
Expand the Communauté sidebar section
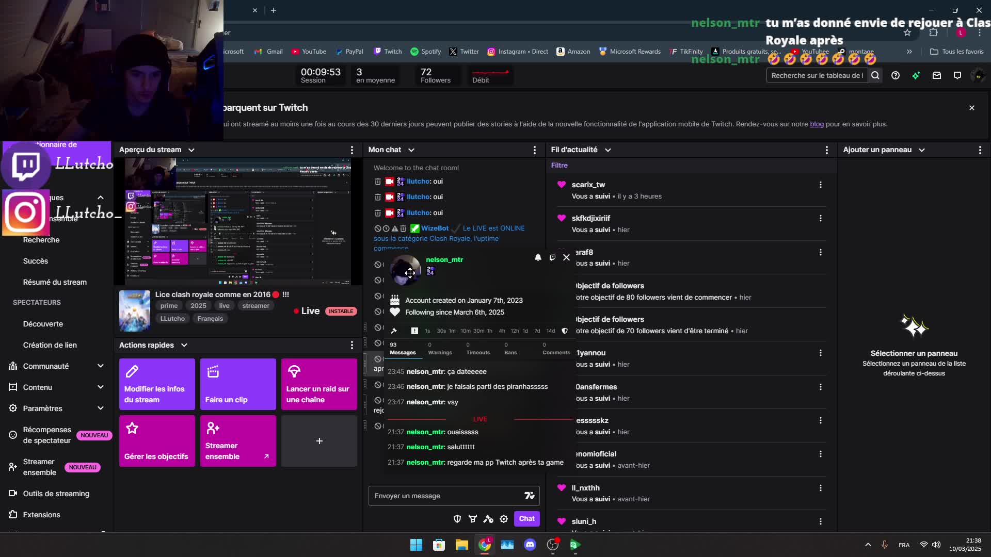[101, 366]
